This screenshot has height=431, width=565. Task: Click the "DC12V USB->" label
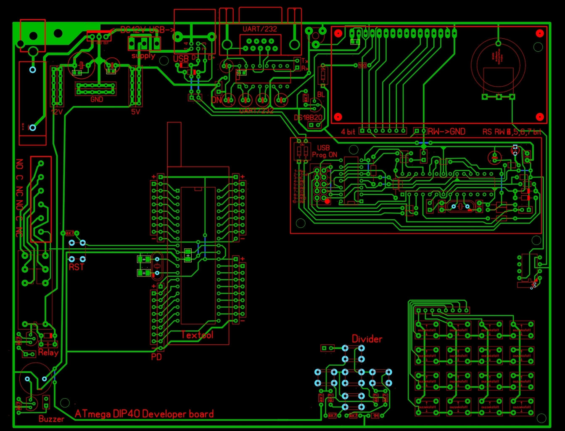(147, 30)
